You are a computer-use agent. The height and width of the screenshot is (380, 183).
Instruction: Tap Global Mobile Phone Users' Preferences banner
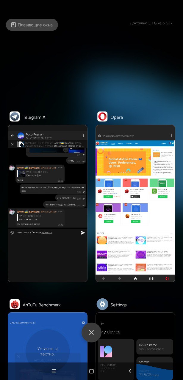tap(123, 162)
